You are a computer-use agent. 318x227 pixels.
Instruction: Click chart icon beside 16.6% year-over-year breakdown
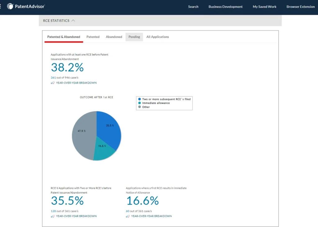coord(128,216)
